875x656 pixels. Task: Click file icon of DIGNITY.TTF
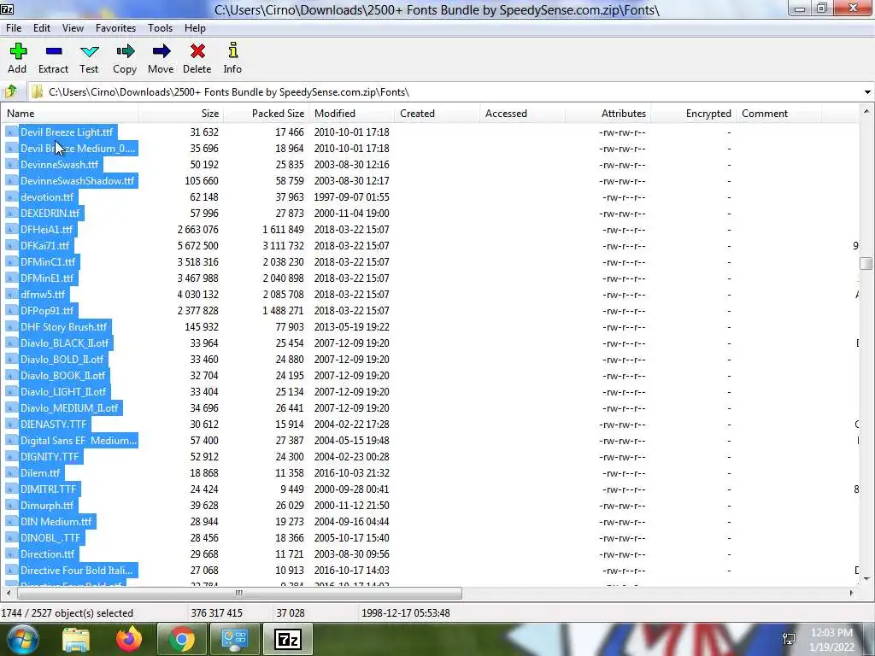click(12, 457)
